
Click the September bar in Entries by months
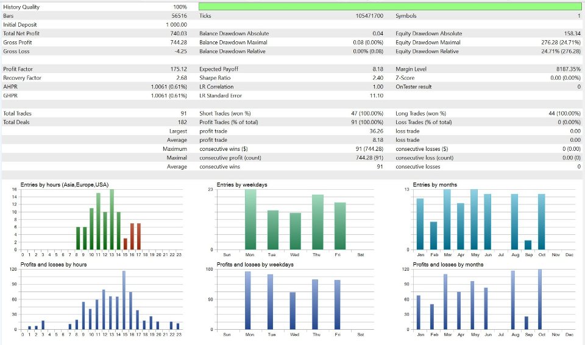click(x=528, y=245)
